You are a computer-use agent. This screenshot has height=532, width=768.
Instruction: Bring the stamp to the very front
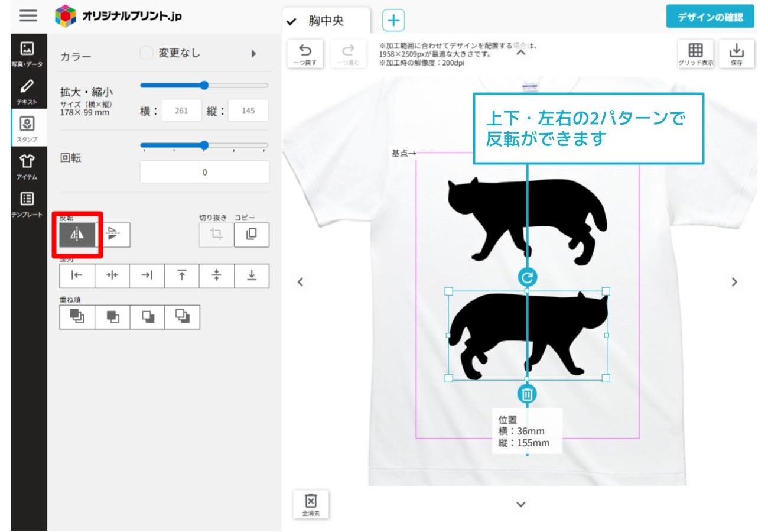point(77,317)
